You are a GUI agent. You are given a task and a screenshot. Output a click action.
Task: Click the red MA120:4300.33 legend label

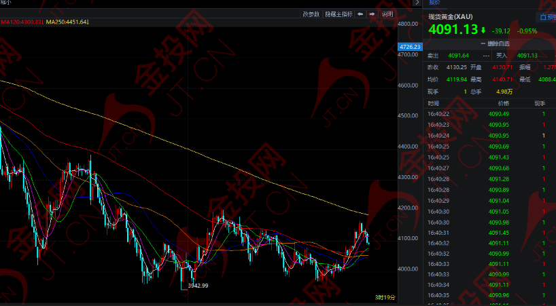coord(21,22)
